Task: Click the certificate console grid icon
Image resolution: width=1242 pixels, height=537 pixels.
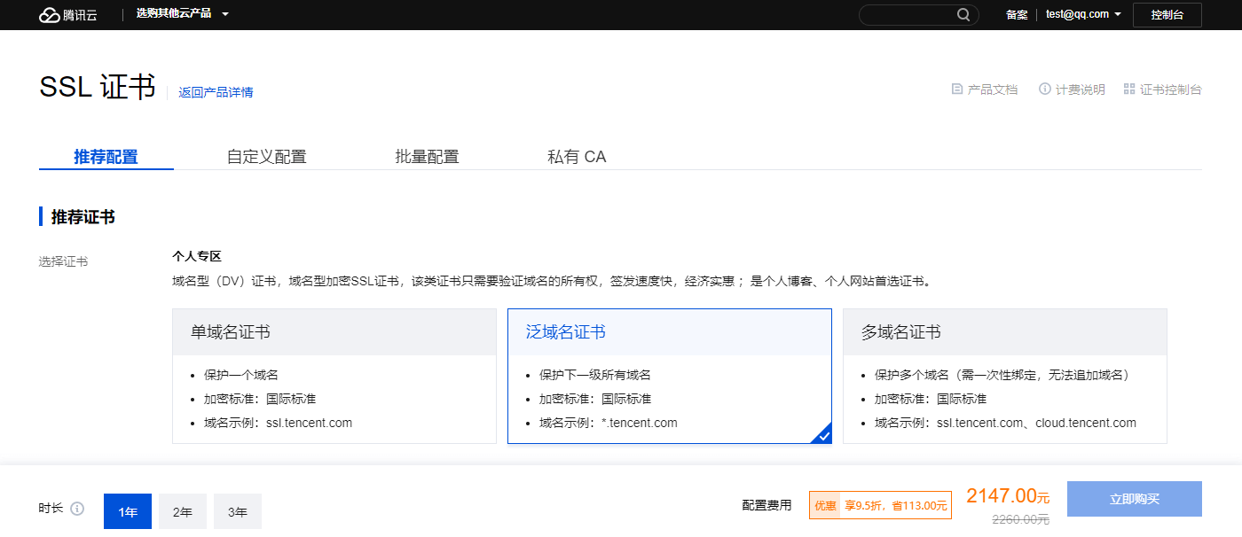Action: 1129,89
